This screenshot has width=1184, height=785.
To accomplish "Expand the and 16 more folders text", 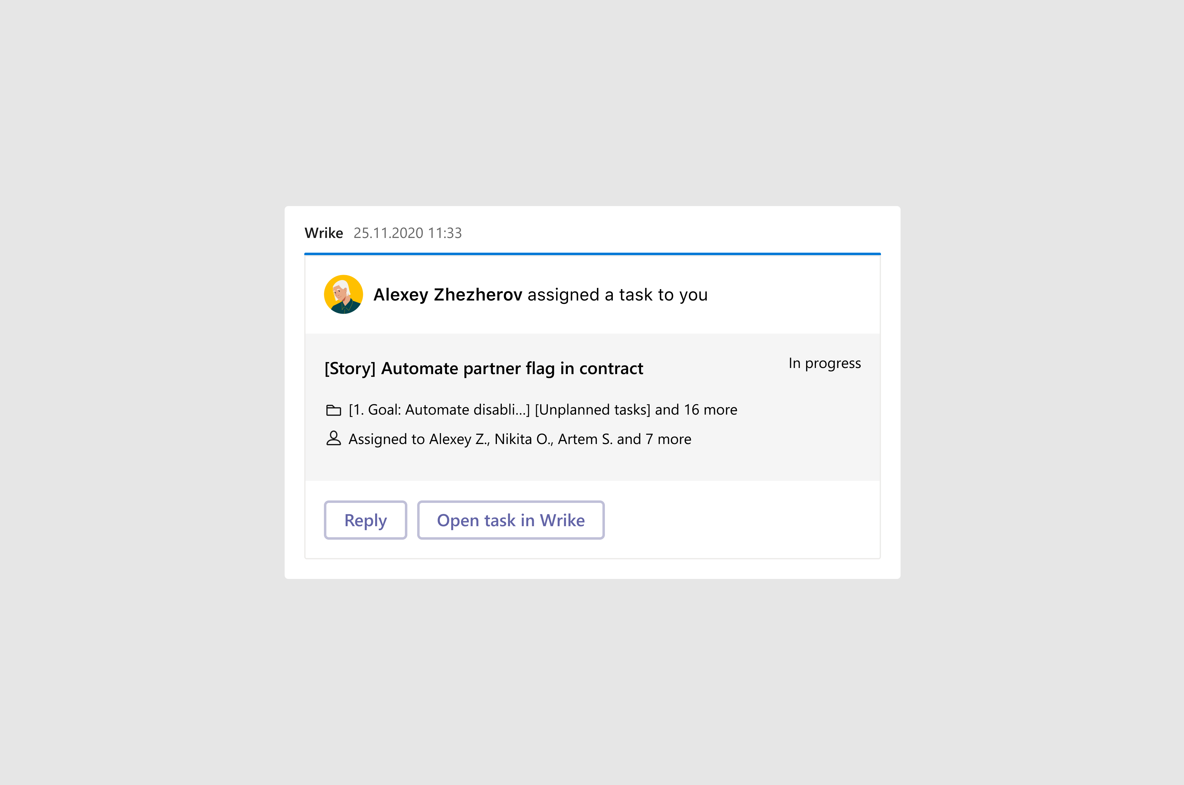I will (696, 410).
